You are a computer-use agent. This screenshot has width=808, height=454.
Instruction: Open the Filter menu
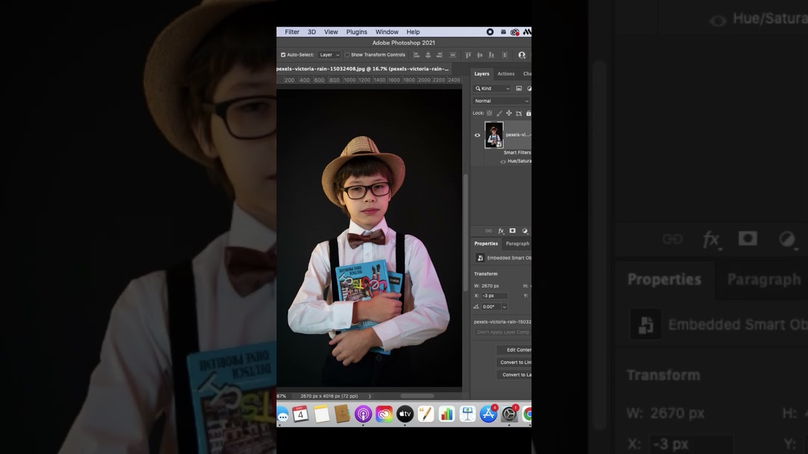point(292,32)
